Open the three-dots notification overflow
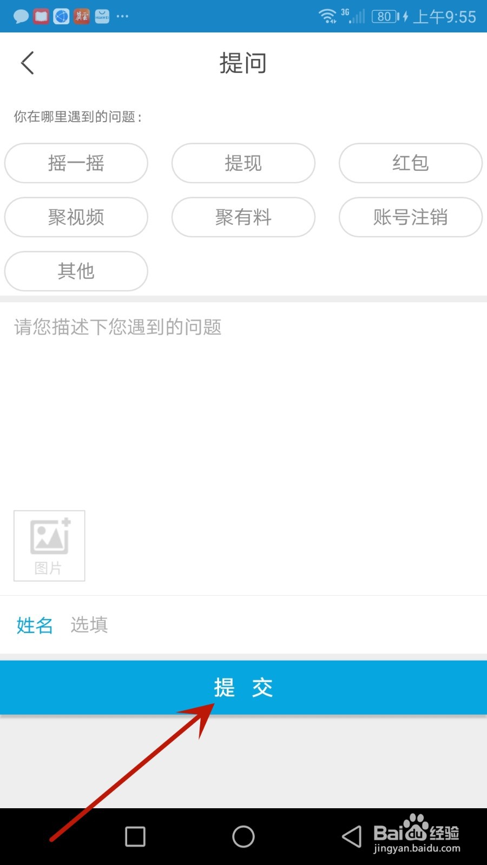The image size is (487, 865). point(123,16)
